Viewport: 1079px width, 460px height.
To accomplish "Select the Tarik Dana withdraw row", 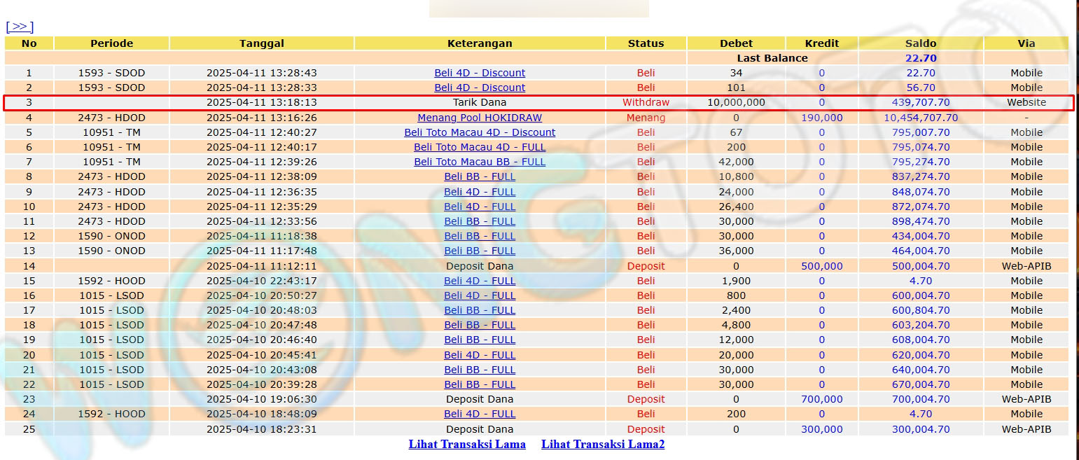I will point(480,102).
